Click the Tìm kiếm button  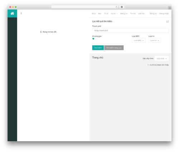point(98,48)
